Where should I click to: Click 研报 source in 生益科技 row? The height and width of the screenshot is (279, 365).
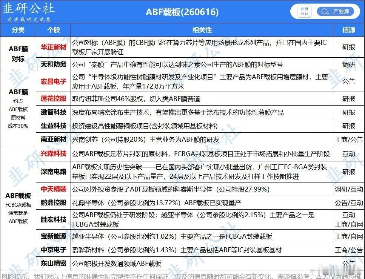(x=349, y=126)
